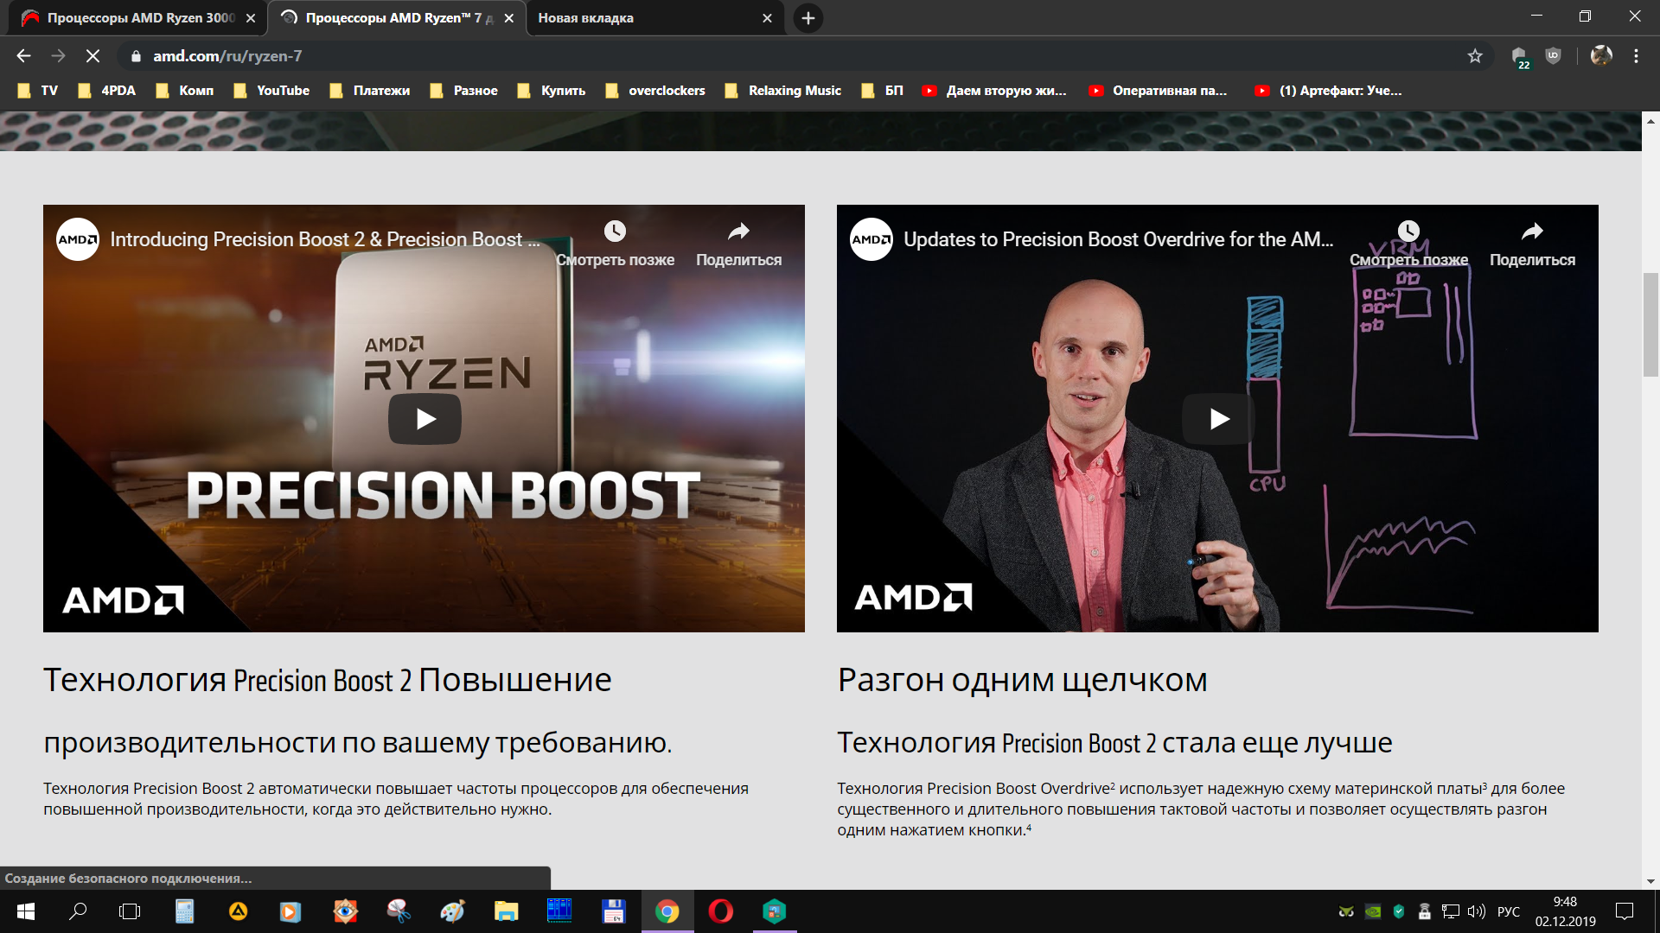
Task: Click Watch Later clock on left video
Action: tap(615, 232)
